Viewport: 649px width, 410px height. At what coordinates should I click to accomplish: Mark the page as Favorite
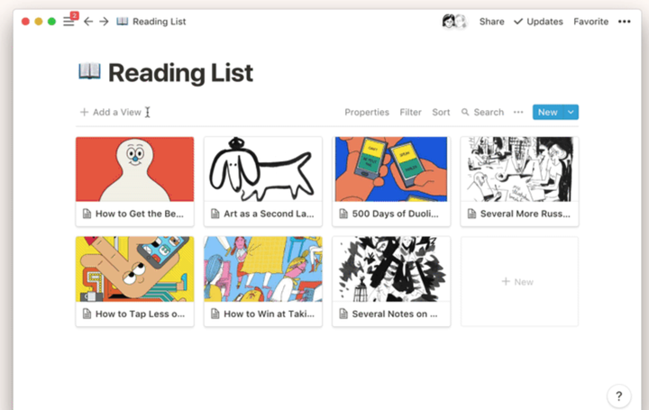(590, 22)
